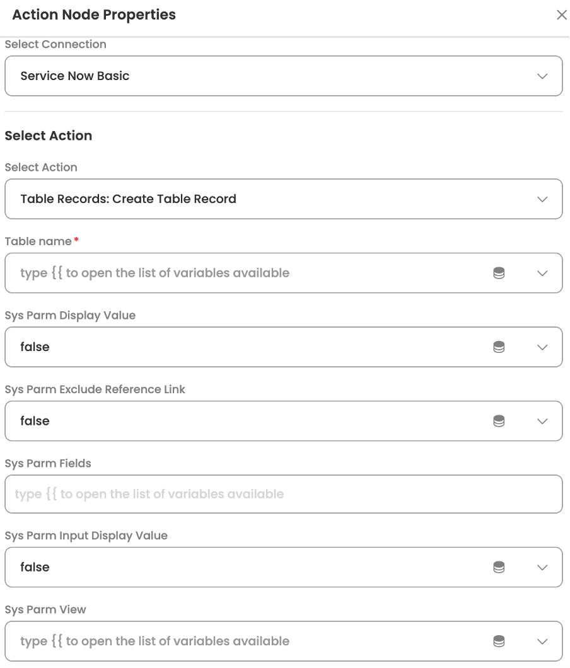
Task: Click database icon in Sys Parm View field
Action: pyautogui.click(x=499, y=642)
